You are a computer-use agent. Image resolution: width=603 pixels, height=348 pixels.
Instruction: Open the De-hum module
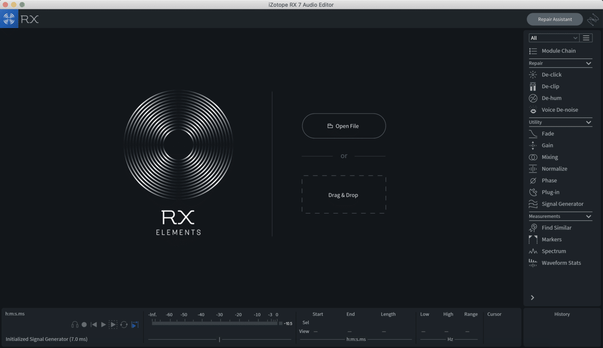pyautogui.click(x=551, y=98)
